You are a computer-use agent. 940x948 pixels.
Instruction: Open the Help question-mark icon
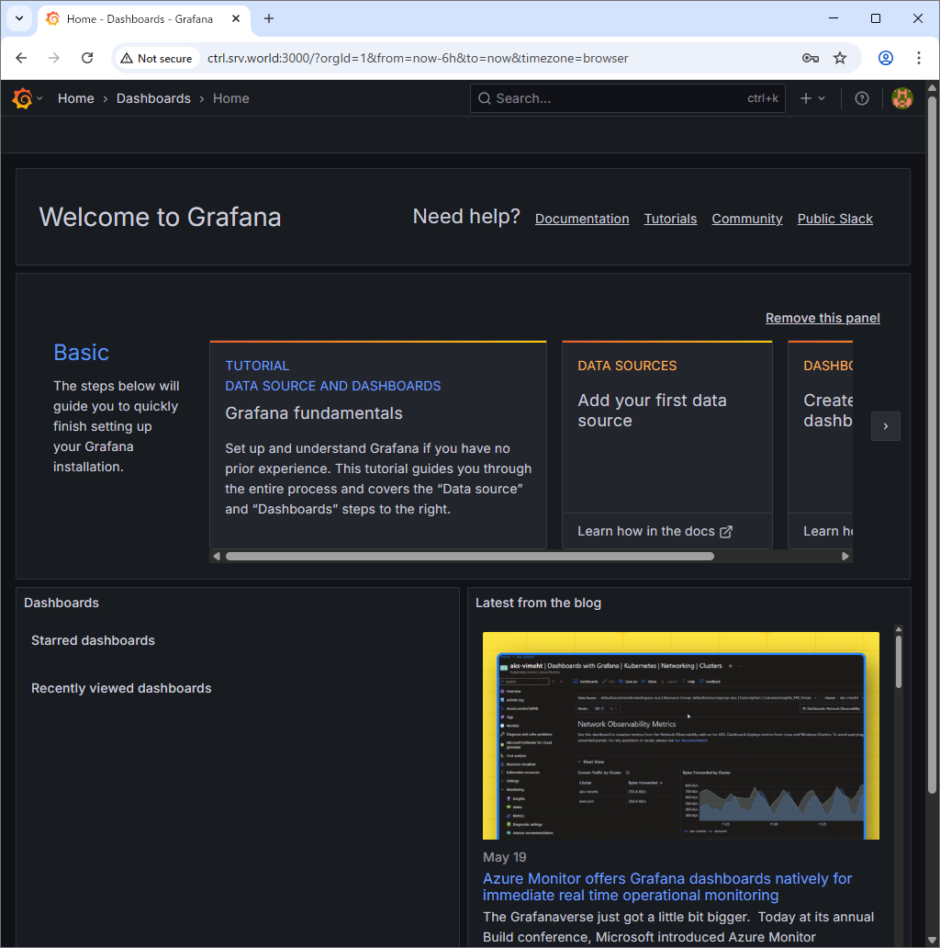point(862,98)
